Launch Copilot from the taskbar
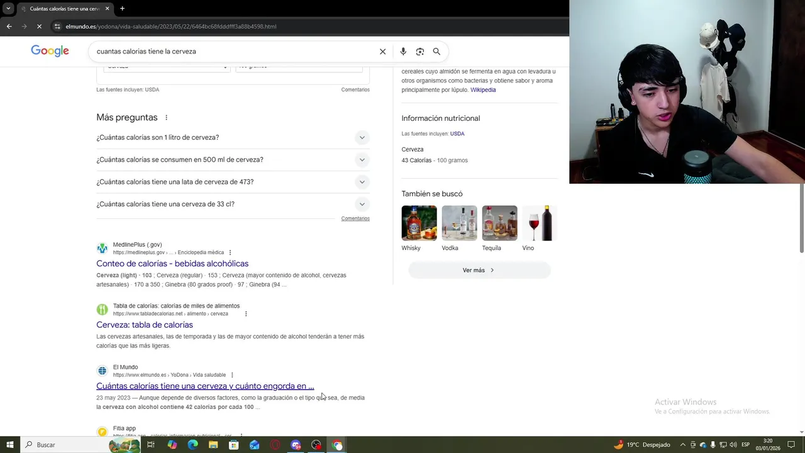The height and width of the screenshot is (453, 805). coord(172,445)
